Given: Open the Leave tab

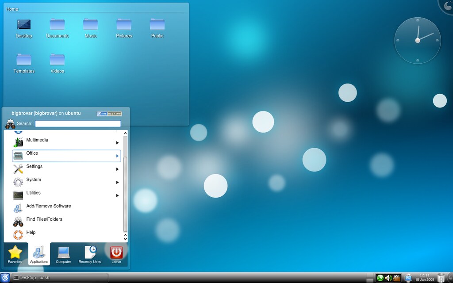Looking at the screenshot, I should coord(116,254).
